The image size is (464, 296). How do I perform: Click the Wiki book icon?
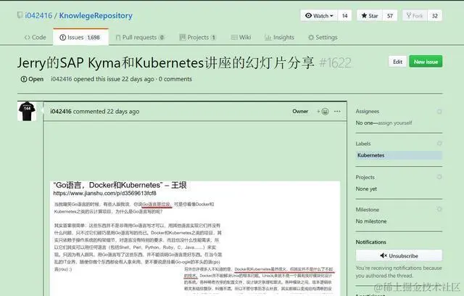click(x=234, y=37)
